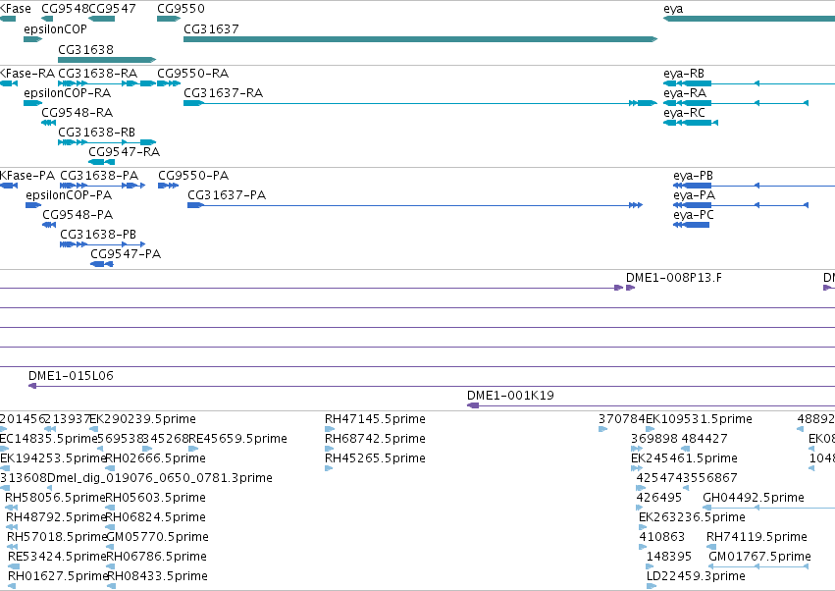Viewport: 835px width, 591px height.
Task: Select protein eya-PA feature
Action: [x=741, y=205]
